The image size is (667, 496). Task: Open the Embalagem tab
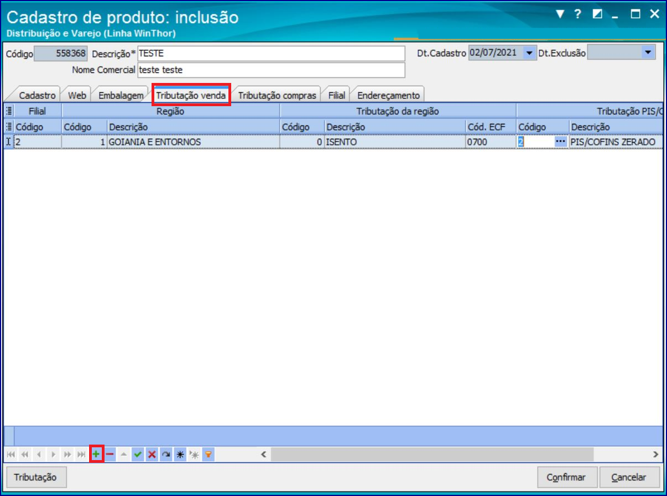pos(121,95)
